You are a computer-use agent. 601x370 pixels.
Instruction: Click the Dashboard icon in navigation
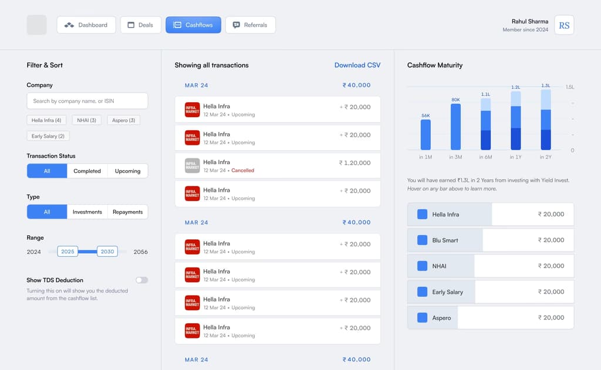tap(69, 25)
